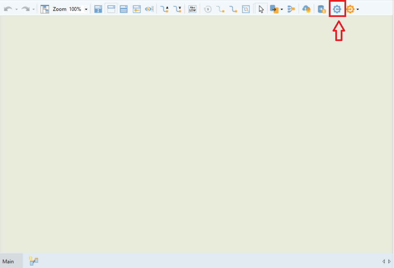Click the database with info badge icon
394x268 pixels.
tap(321, 9)
